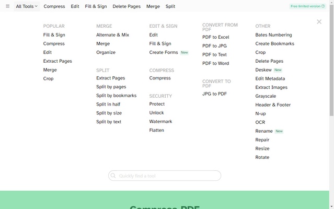Open Crop under Other
Viewport: 334px width, 209px height.
click(260, 52)
